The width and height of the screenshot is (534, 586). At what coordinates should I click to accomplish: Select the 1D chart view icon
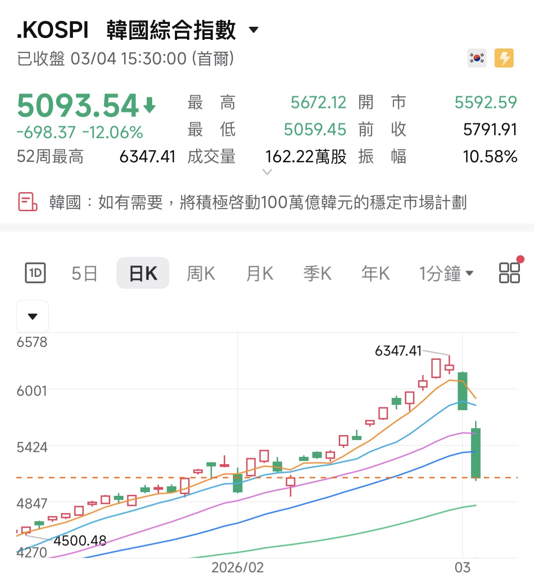(35, 272)
